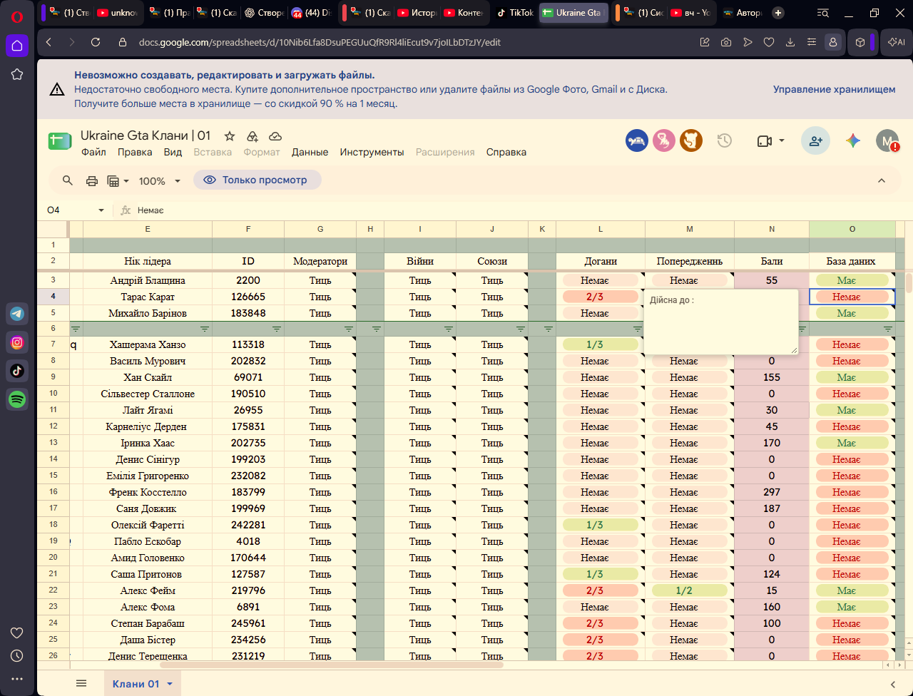Open the Клани 01 sheet tab dropdown

[x=170, y=684]
